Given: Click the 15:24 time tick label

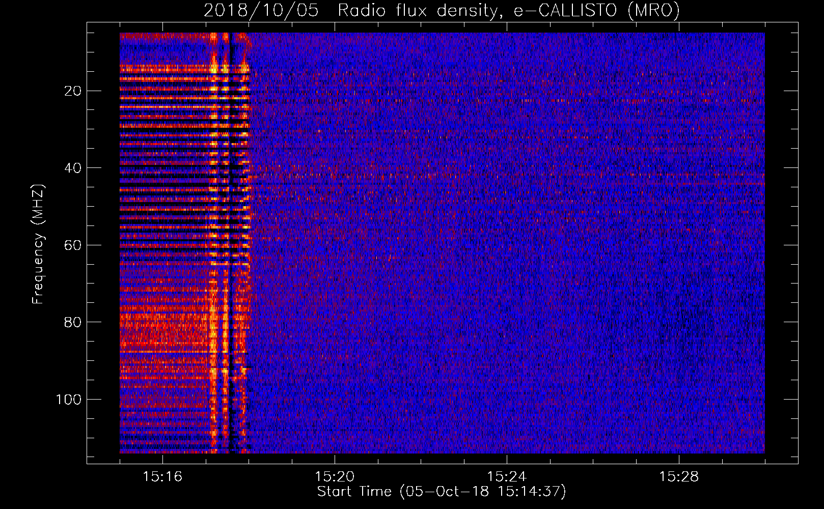Looking at the screenshot, I should (507, 477).
